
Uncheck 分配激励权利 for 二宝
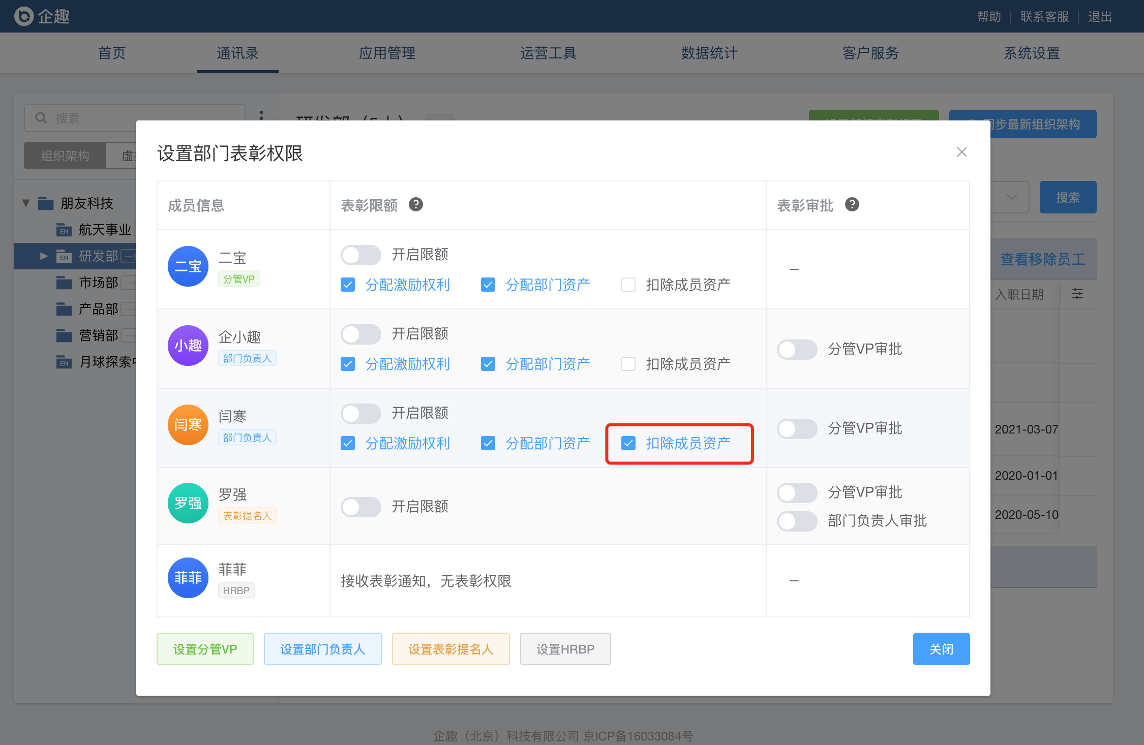(348, 285)
